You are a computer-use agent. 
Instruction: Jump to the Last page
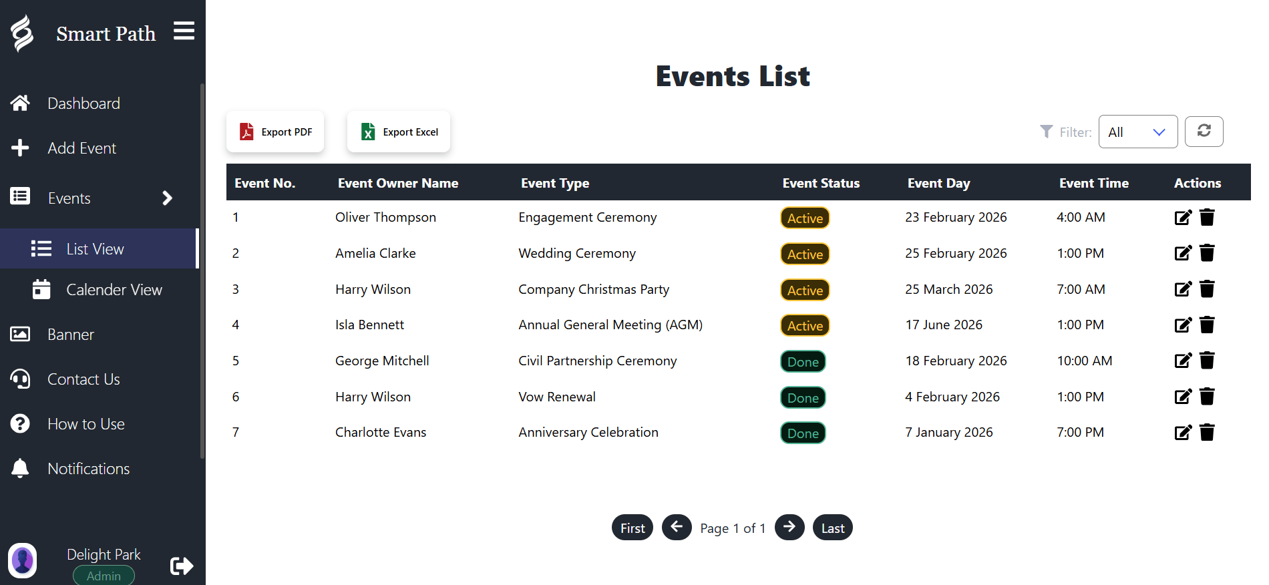click(x=832, y=528)
